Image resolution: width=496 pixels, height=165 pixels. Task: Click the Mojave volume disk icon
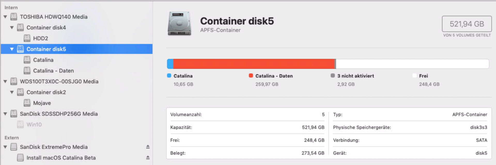tap(27, 103)
